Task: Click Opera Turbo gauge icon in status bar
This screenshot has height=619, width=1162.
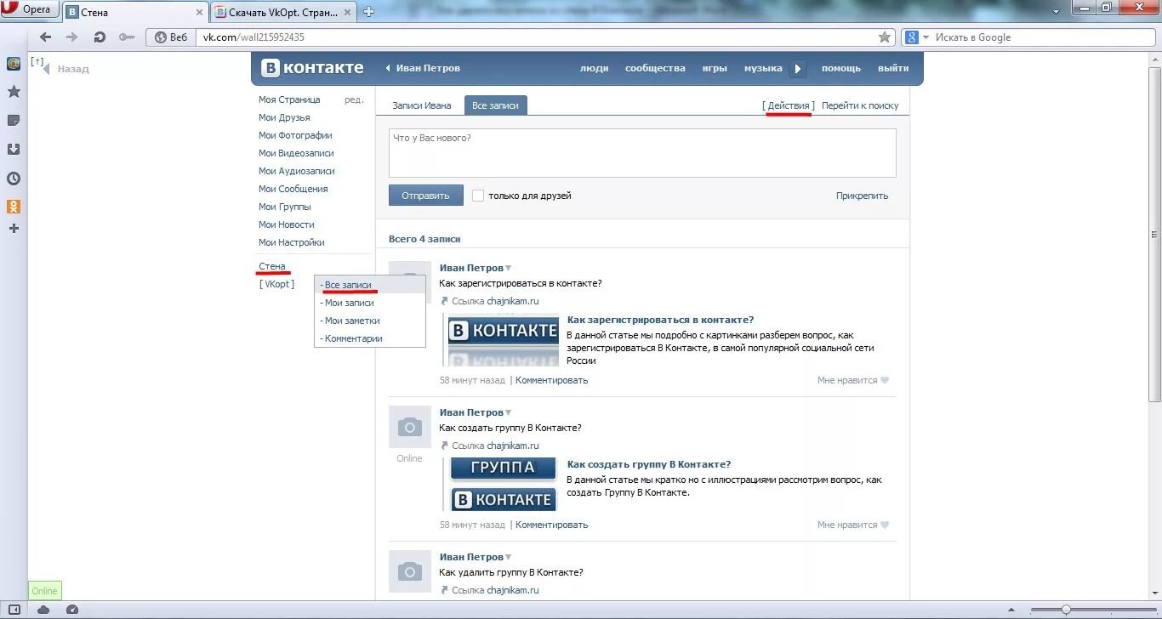Action: coord(72,610)
